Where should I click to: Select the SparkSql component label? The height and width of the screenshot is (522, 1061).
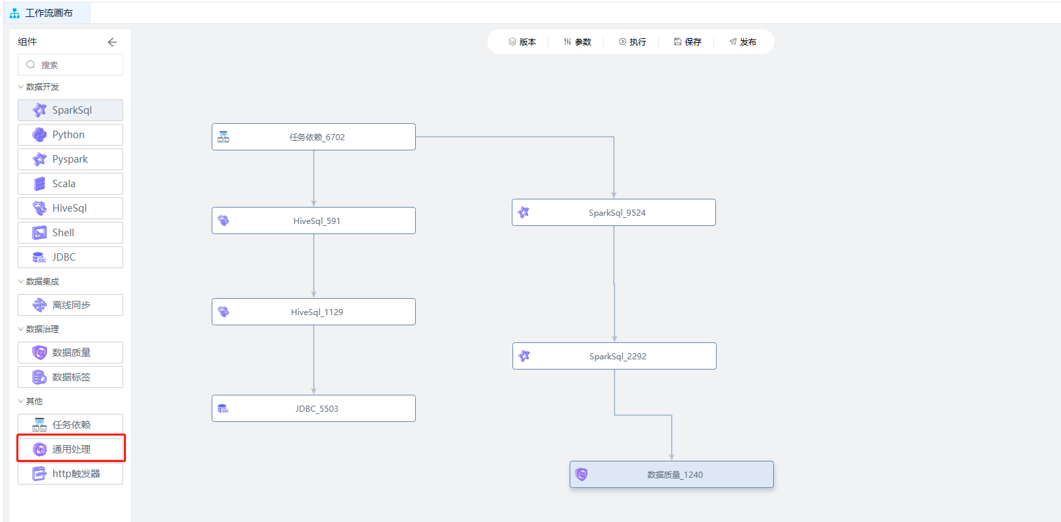pos(72,110)
